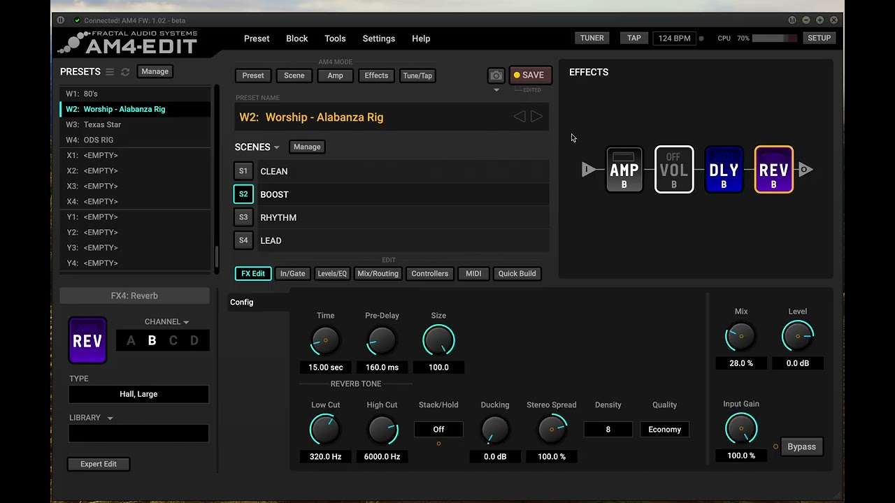Select channel D
The width and height of the screenshot is (895, 503).
tap(194, 341)
